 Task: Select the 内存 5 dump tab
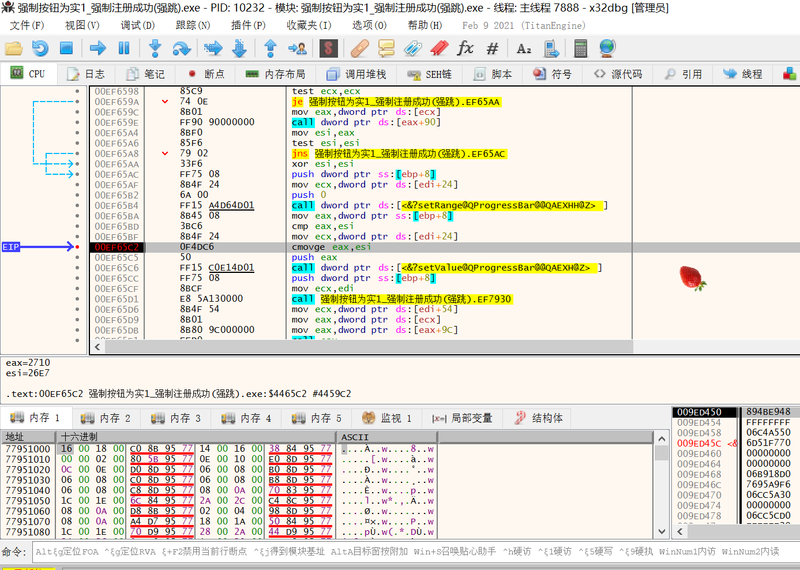(x=317, y=418)
